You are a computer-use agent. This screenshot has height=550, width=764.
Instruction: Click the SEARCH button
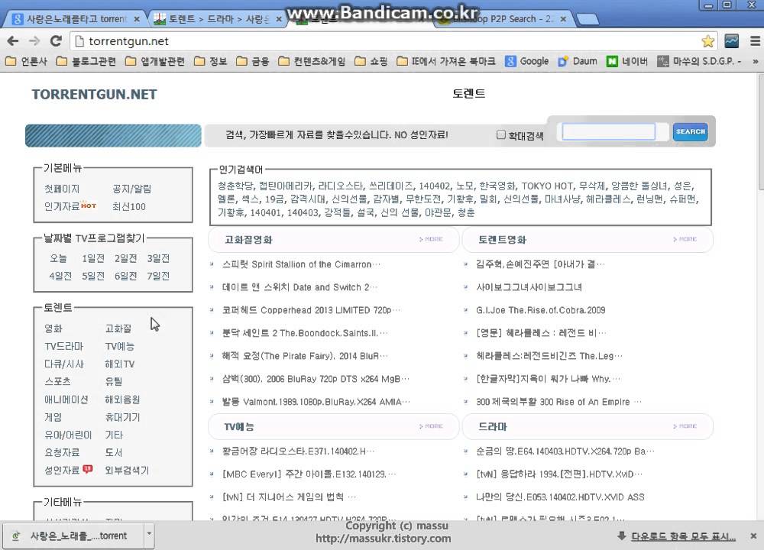(690, 132)
